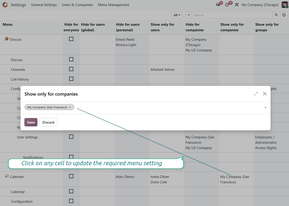The width and height of the screenshot is (289, 206).
Task: Remove the My Company (San Francisco) tag
Action: (x=70, y=107)
